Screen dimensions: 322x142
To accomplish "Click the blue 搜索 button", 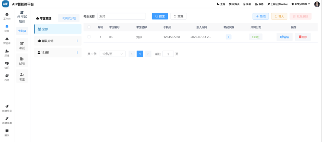I will (x=160, y=16).
